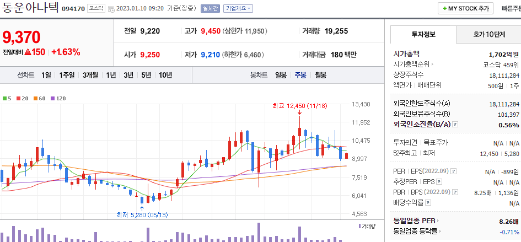
Task: Click the 실시간 badge
Action: pos(210,8)
